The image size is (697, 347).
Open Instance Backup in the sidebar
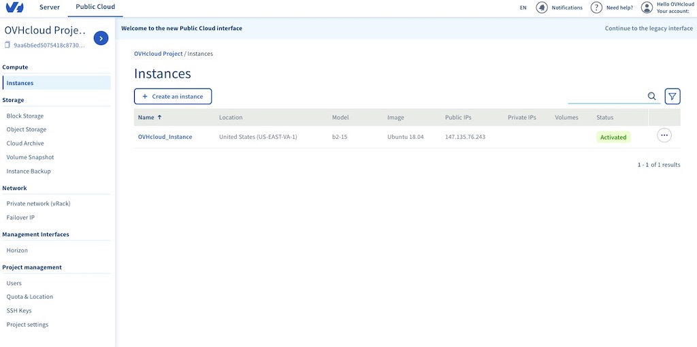tap(29, 171)
